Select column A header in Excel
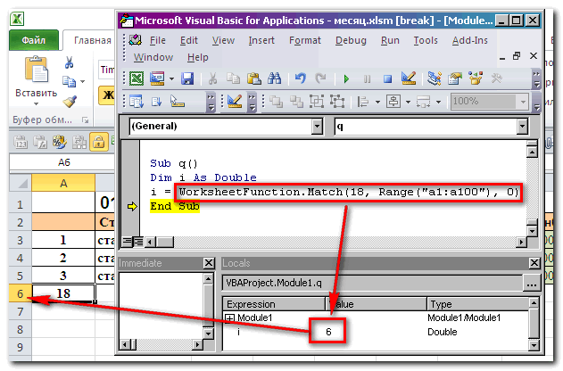The image size is (563, 371). click(63, 184)
